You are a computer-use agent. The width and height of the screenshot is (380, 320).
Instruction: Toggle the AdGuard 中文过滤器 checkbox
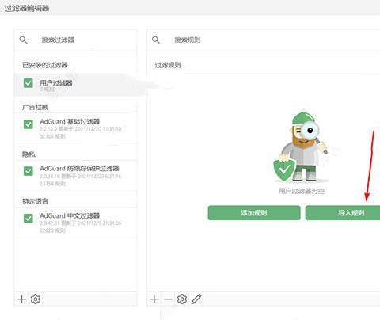click(28, 219)
